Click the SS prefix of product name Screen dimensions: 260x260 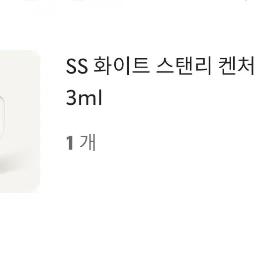click(x=77, y=67)
